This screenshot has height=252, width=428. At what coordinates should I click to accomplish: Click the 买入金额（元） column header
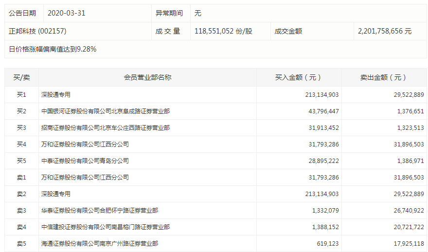click(298, 77)
